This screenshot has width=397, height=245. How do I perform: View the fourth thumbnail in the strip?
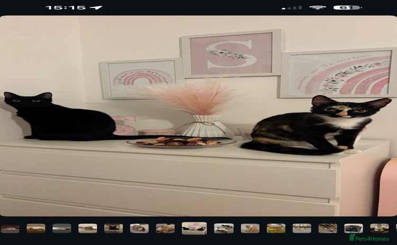(88, 228)
